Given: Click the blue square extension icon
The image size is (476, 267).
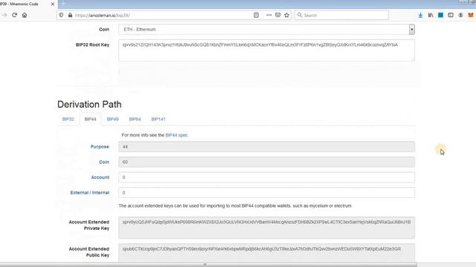Looking at the screenshot, I should tap(440, 15).
